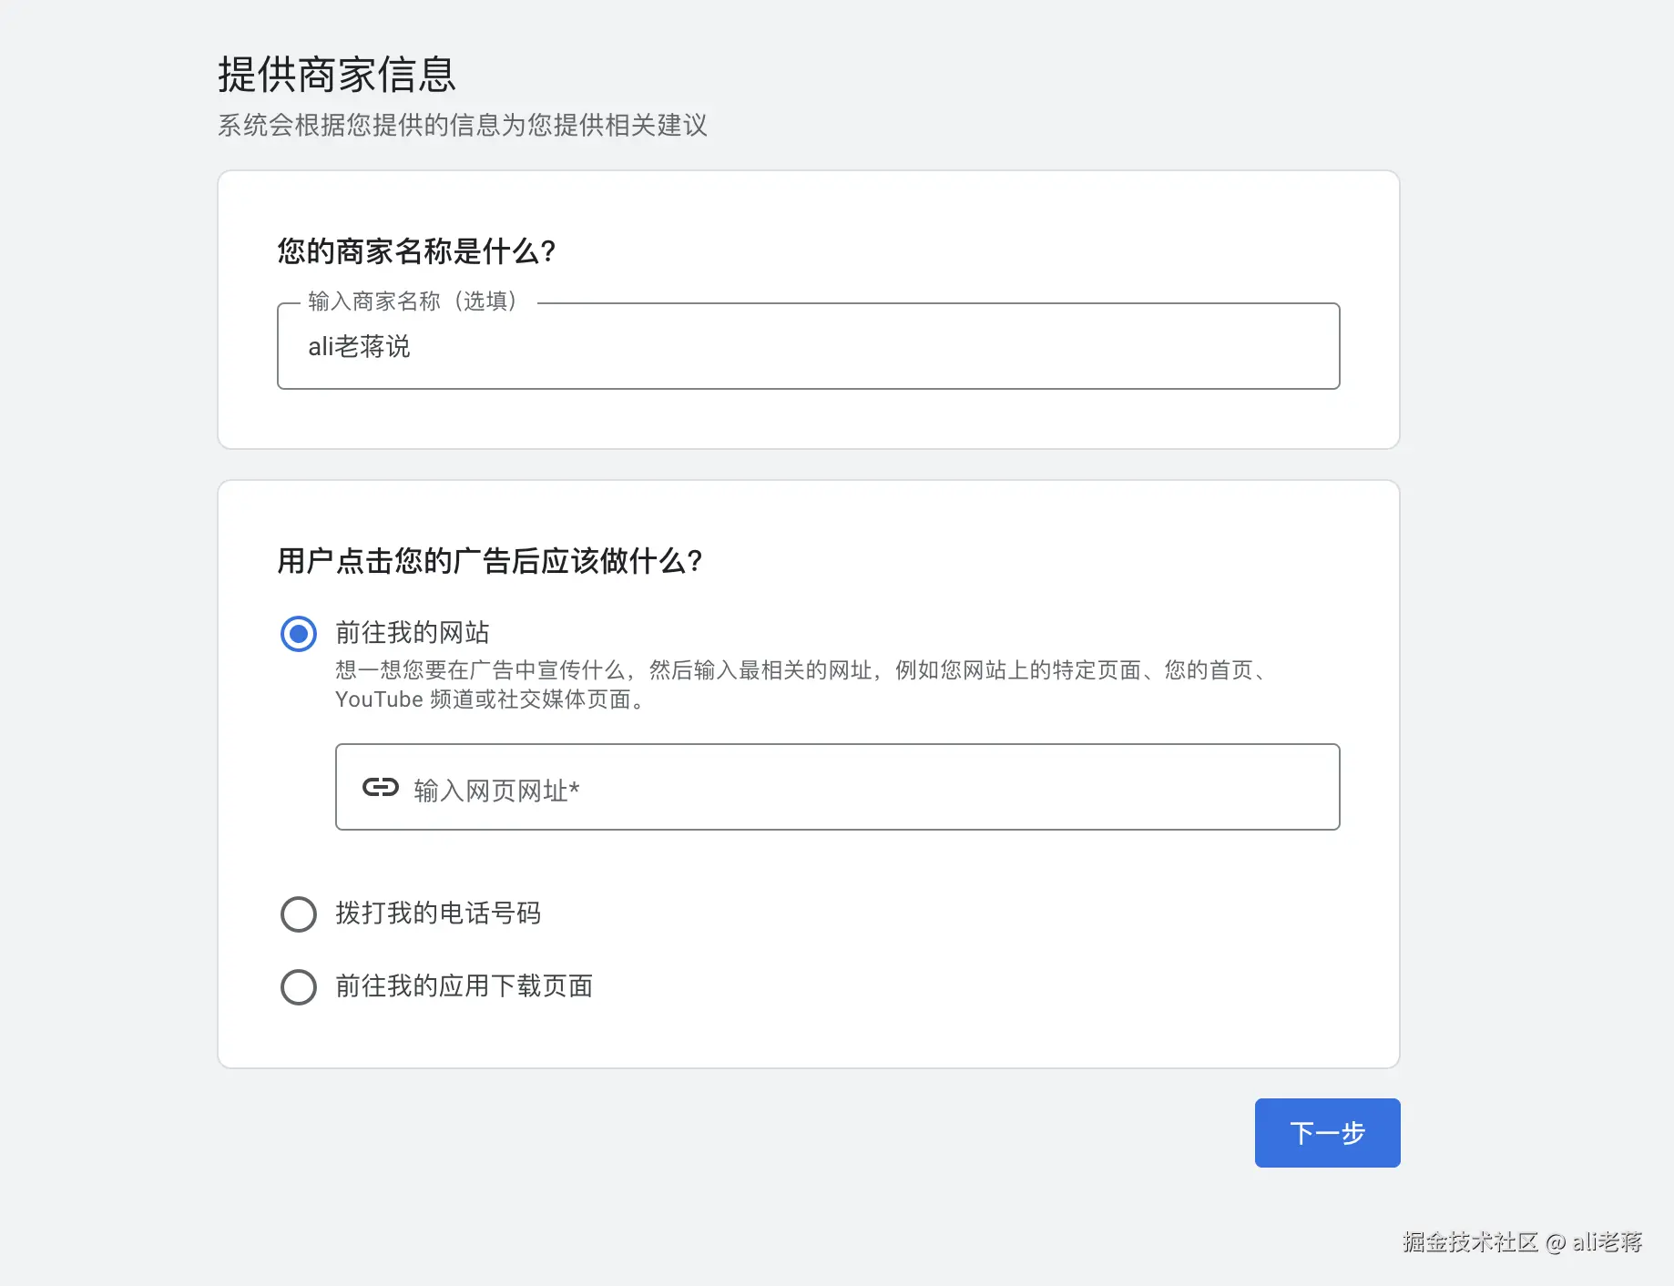Click the watermark 掘金技术社区 @ ali老蒋

1522,1242
